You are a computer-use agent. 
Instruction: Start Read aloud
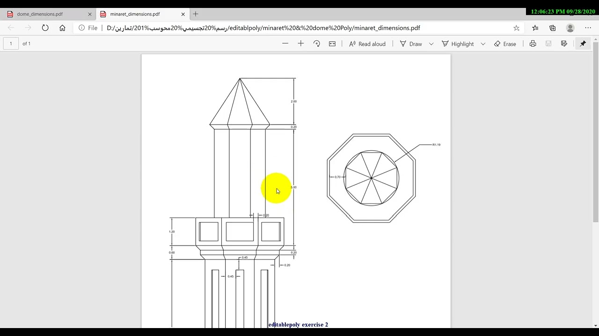coord(367,44)
